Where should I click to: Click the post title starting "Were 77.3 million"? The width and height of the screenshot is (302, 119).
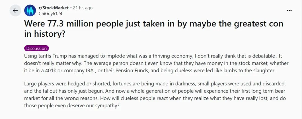click(154, 29)
